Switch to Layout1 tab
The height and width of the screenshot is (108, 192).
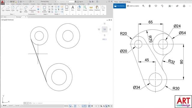(x=11, y=105)
